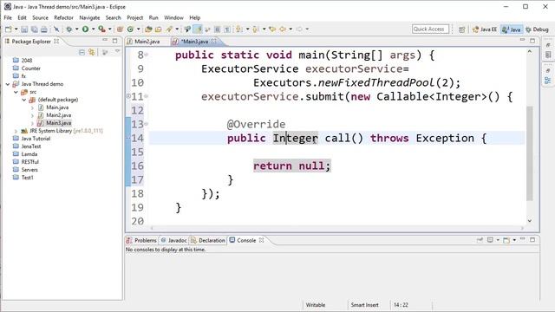Go to Last Edit Location icon

(x=272, y=29)
